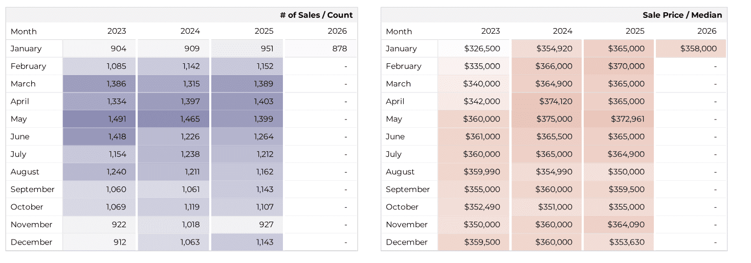Click August 2024 sales count 1,211
751x263 pixels.
pyautogui.click(x=192, y=172)
